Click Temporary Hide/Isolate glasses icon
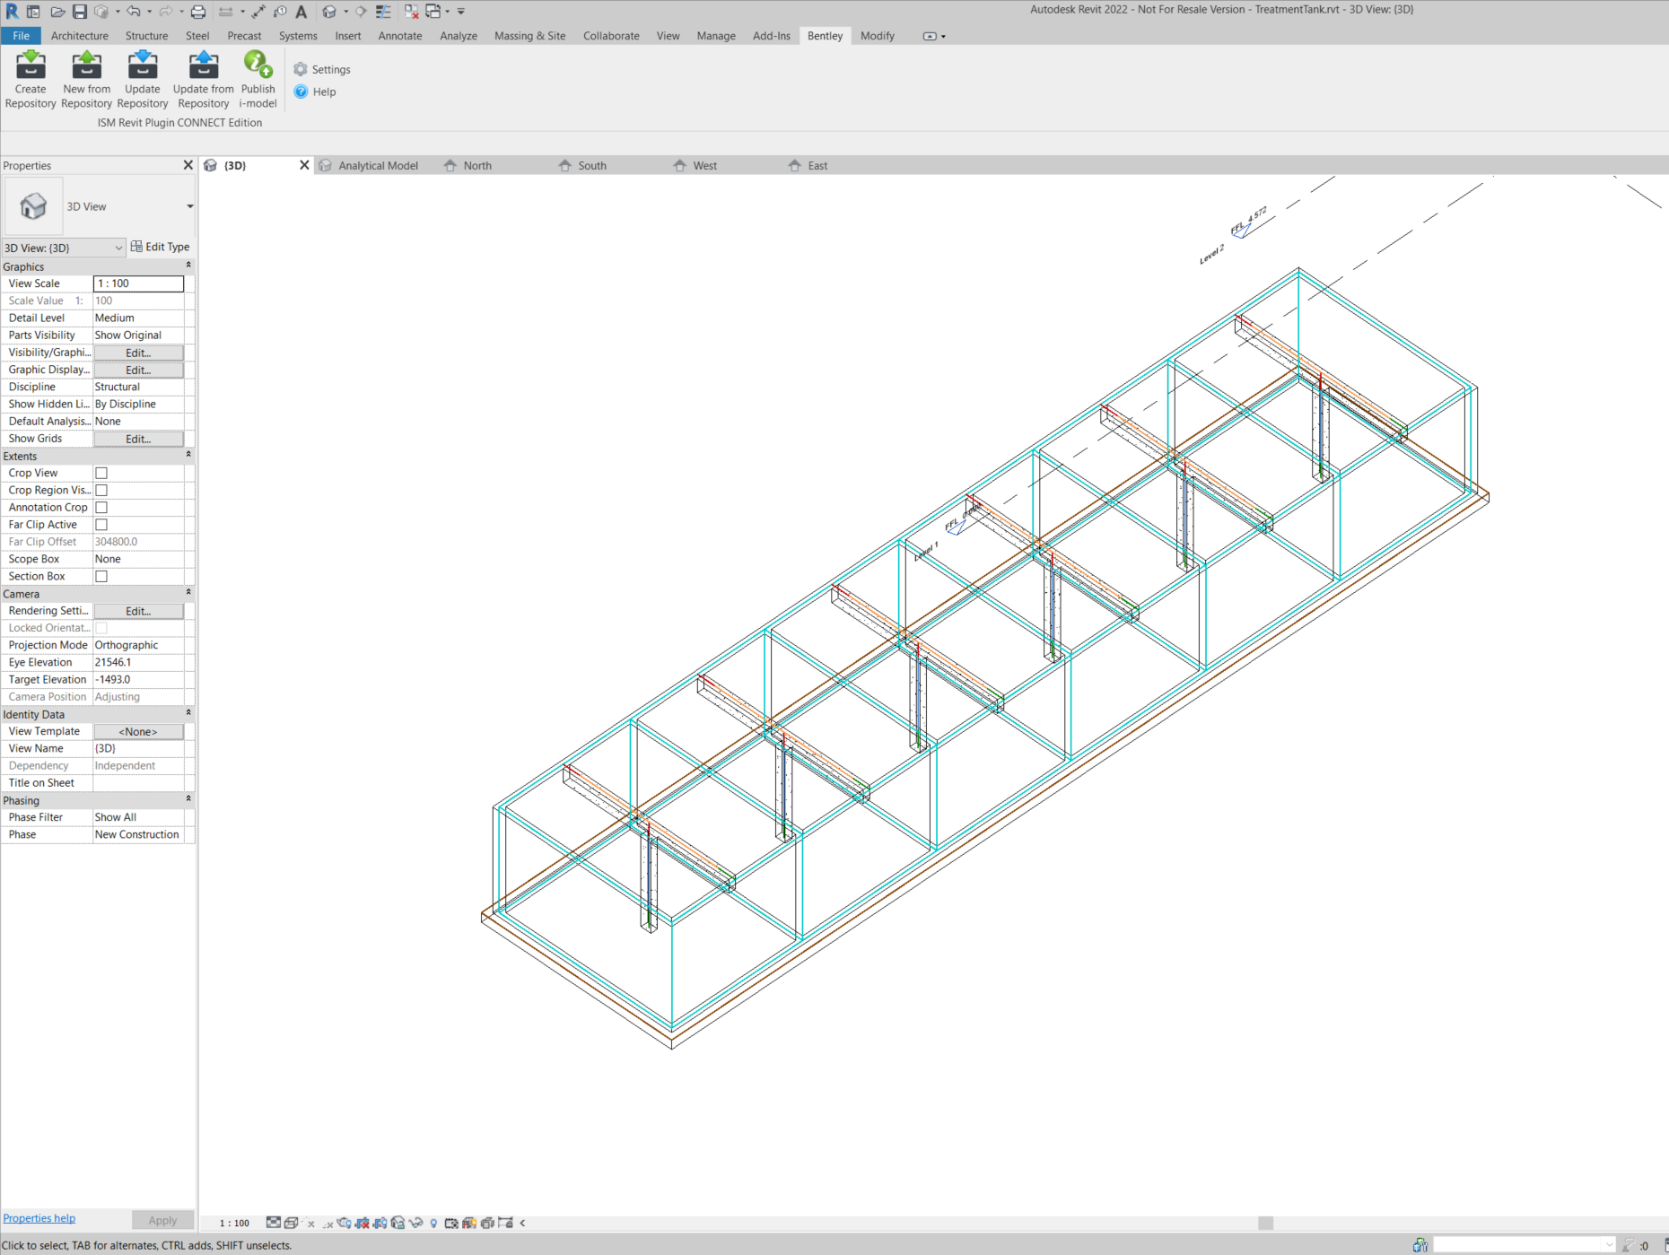 tap(415, 1223)
